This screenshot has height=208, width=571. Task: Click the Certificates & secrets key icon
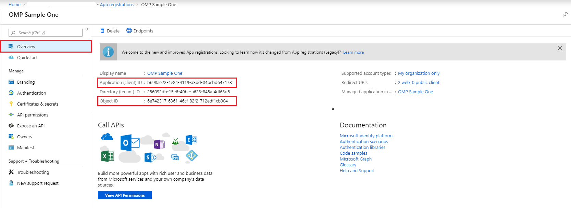coord(11,104)
